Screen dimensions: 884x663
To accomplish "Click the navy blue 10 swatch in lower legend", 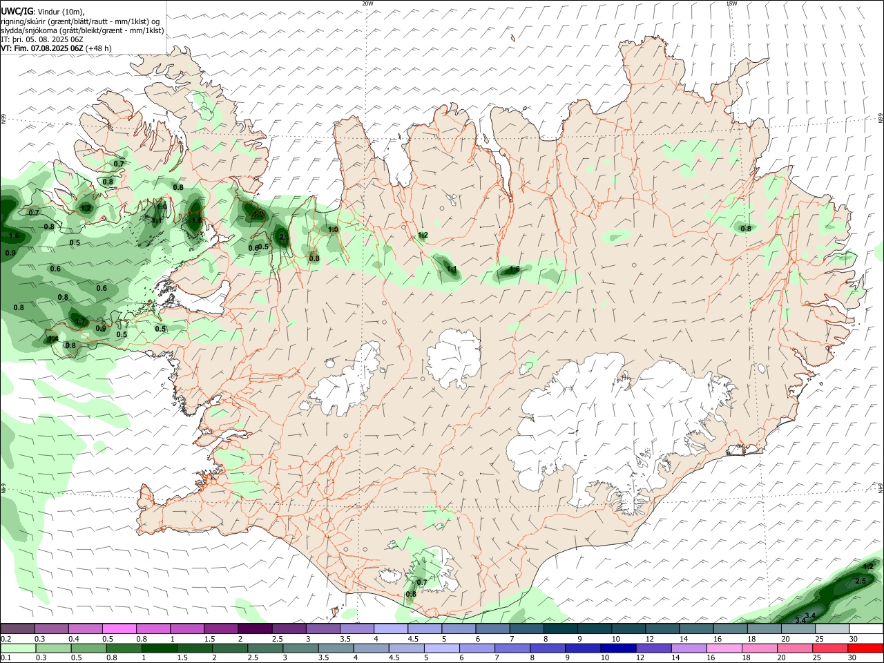I will [x=619, y=648].
